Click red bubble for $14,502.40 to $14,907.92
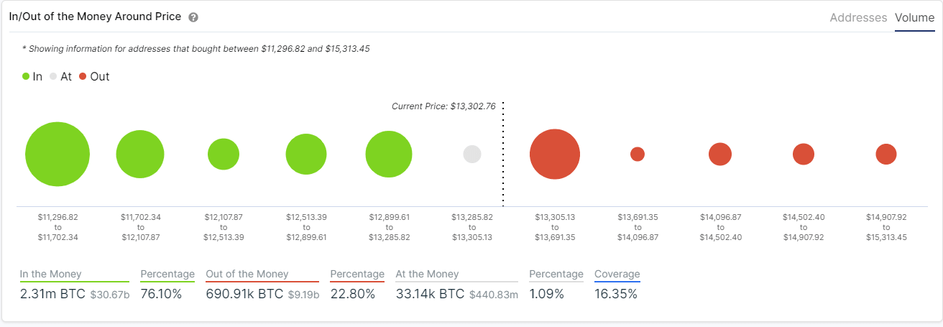Viewport: 943px width, 327px height. pos(804,155)
